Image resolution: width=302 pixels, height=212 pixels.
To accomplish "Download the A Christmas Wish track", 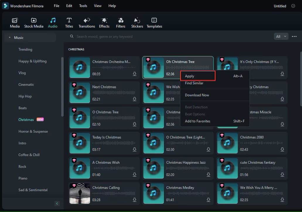I will tap(134, 175).
